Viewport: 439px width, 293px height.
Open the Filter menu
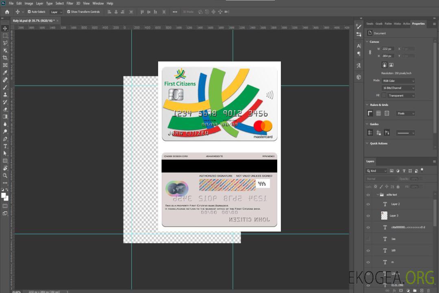[x=70, y=3]
